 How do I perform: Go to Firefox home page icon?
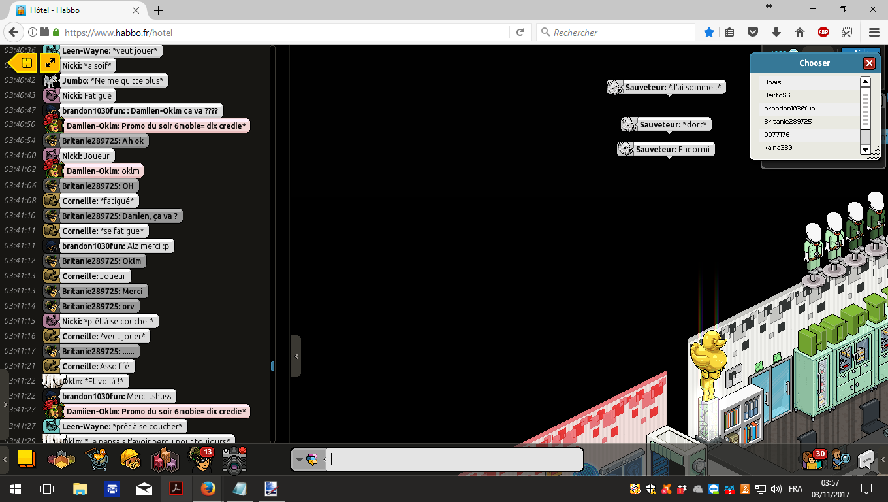pyautogui.click(x=799, y=32)
